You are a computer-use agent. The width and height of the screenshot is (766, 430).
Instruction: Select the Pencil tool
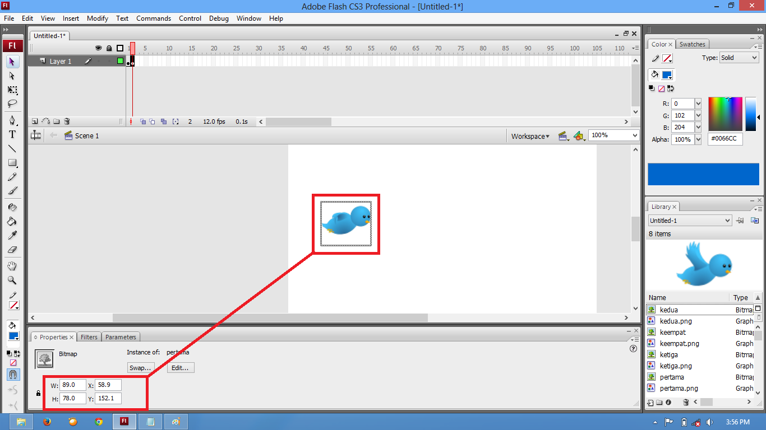[x=12, y=177]
